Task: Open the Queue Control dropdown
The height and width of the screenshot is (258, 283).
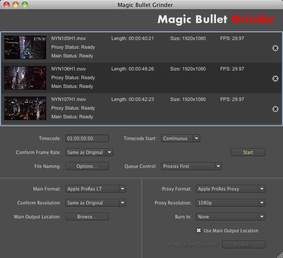Action: (x=192, y=166)
